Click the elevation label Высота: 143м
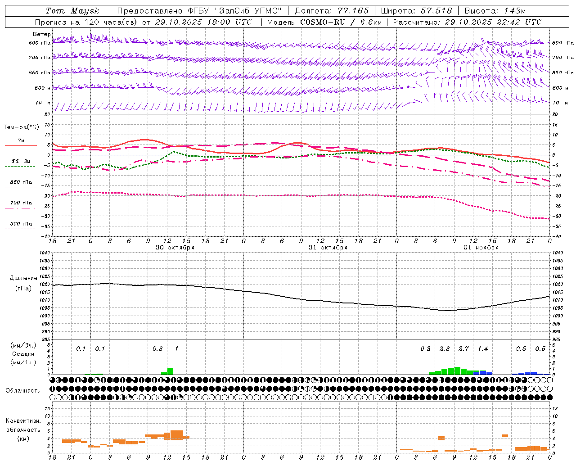Image resolution: width=576 pixels, height=461 pixels. (x=495, y=11)
